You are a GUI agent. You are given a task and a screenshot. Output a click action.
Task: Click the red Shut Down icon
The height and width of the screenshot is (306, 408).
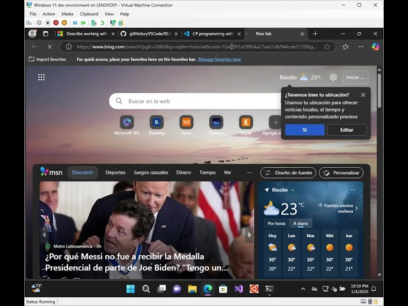(55, 23)
